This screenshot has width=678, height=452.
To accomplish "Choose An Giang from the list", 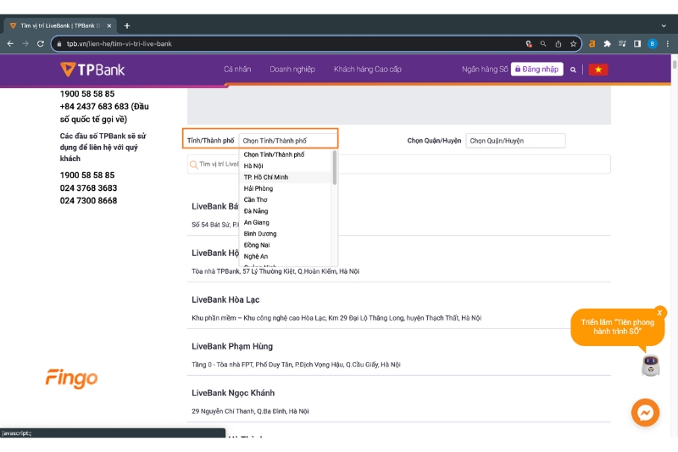I will pyautogui.click(x=286, y=222).
